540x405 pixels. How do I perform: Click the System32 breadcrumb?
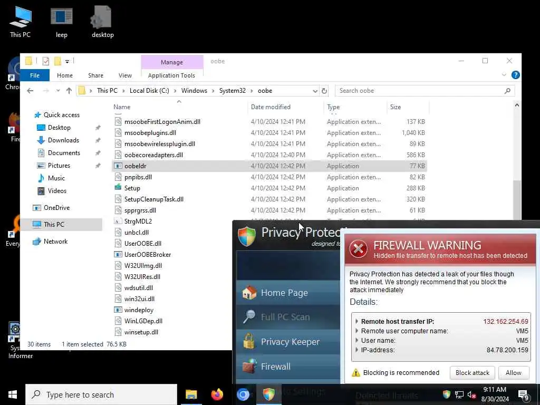pos(233,91)
